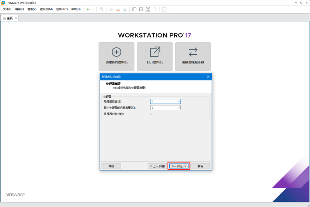
Task: Click the 取消 cancel button
Action: click(200, 166)
